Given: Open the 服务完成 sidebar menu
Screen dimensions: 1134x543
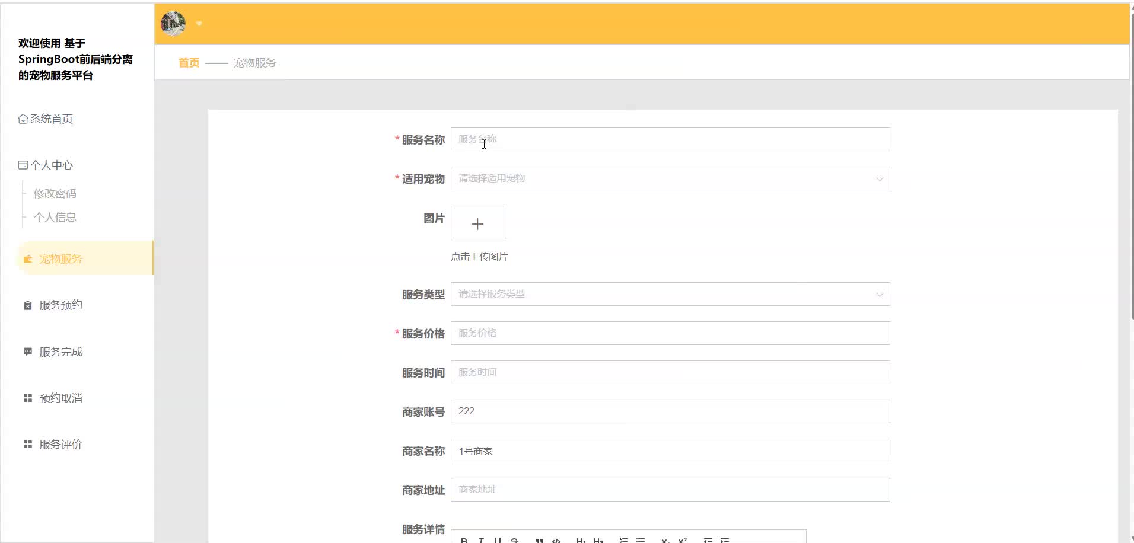Looking at the screenshot, I should (x=60, y=352).
